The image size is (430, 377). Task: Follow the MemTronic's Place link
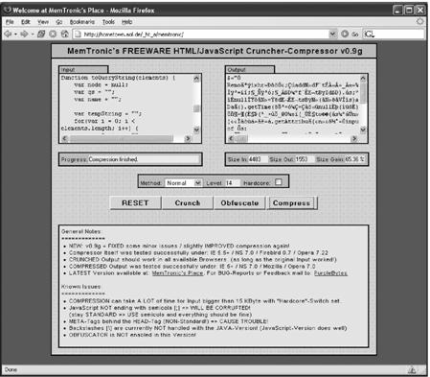pos(177,273)
